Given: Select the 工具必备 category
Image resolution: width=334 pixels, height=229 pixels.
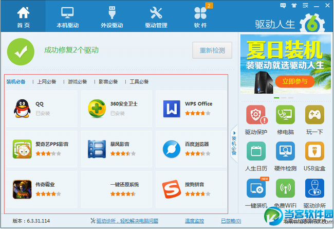Looking at the screenshot, I should [x=139, y=82].
